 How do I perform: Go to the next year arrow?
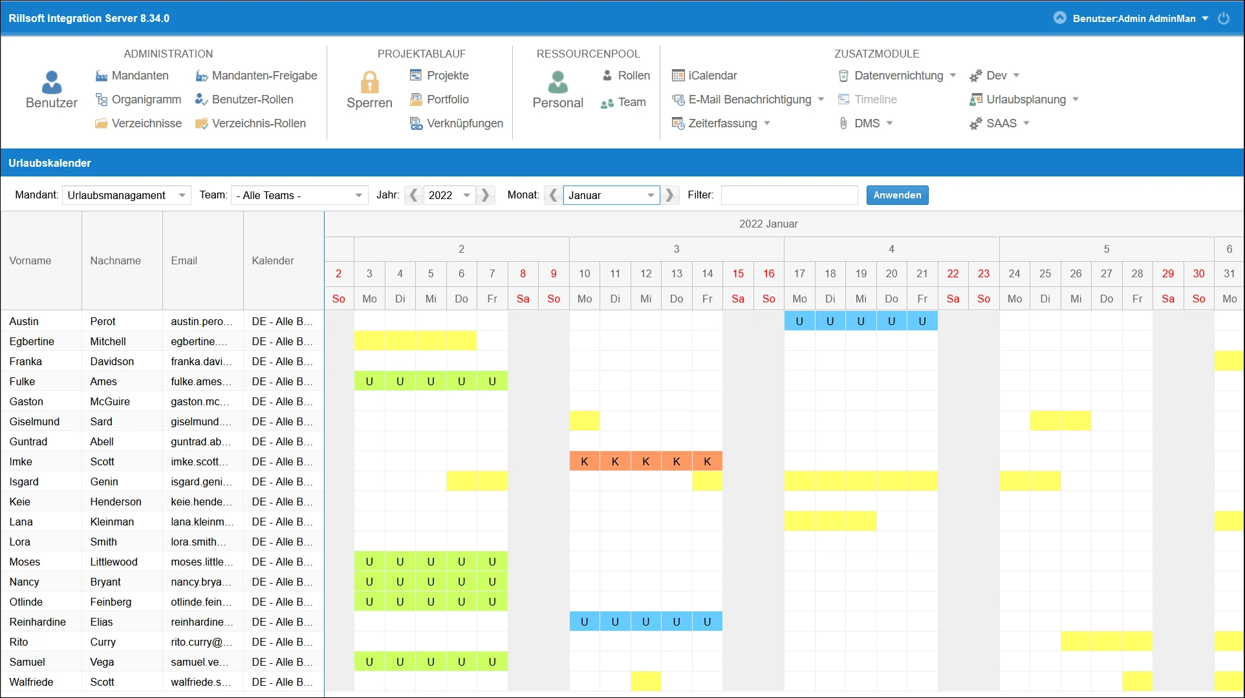[x=485, y=195]
